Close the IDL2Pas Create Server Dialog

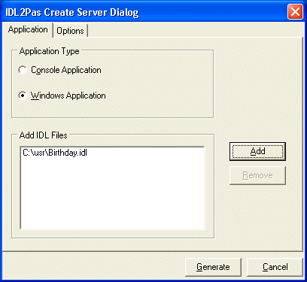pyautogui.click(x=295, y=12)
